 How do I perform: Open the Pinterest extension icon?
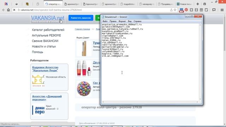[186, 10]
